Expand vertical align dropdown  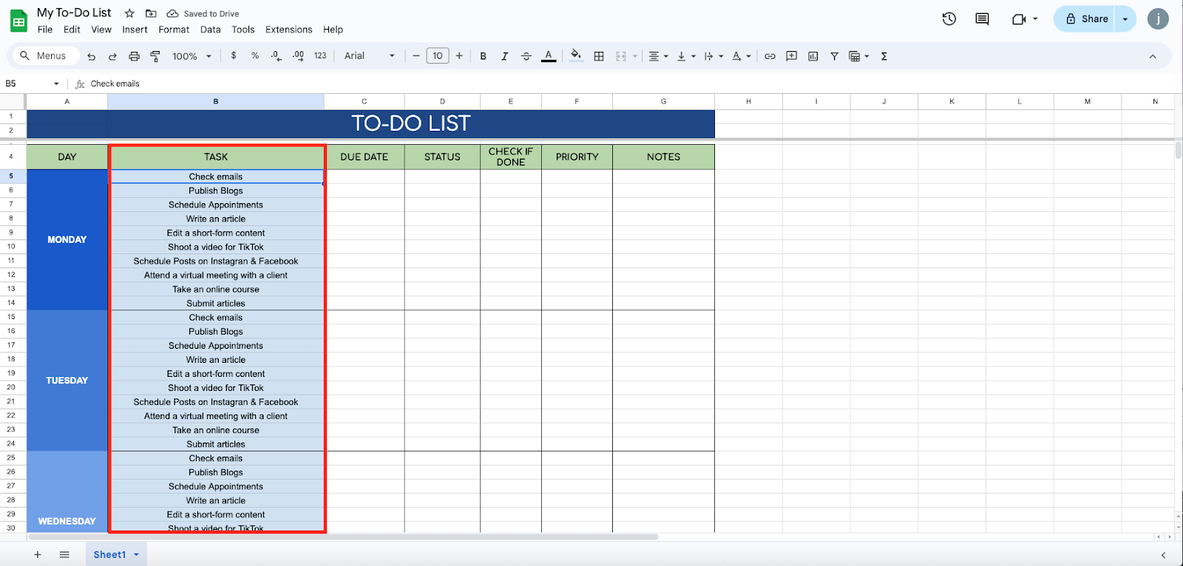pyautogui.click(x=694, y=56)
